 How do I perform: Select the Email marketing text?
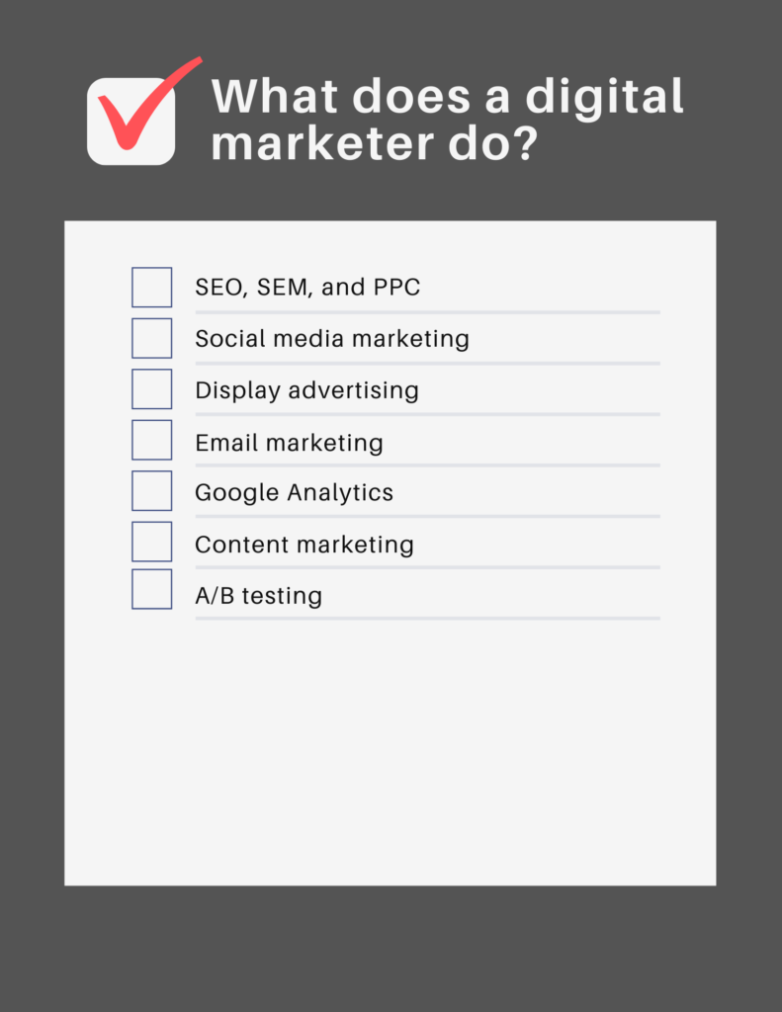(289, 443)
